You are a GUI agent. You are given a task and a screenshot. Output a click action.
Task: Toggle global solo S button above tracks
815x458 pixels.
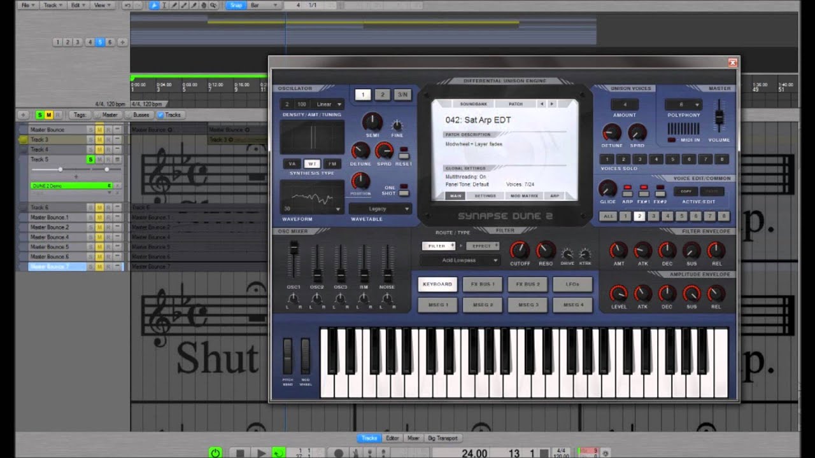pos(39,115)
